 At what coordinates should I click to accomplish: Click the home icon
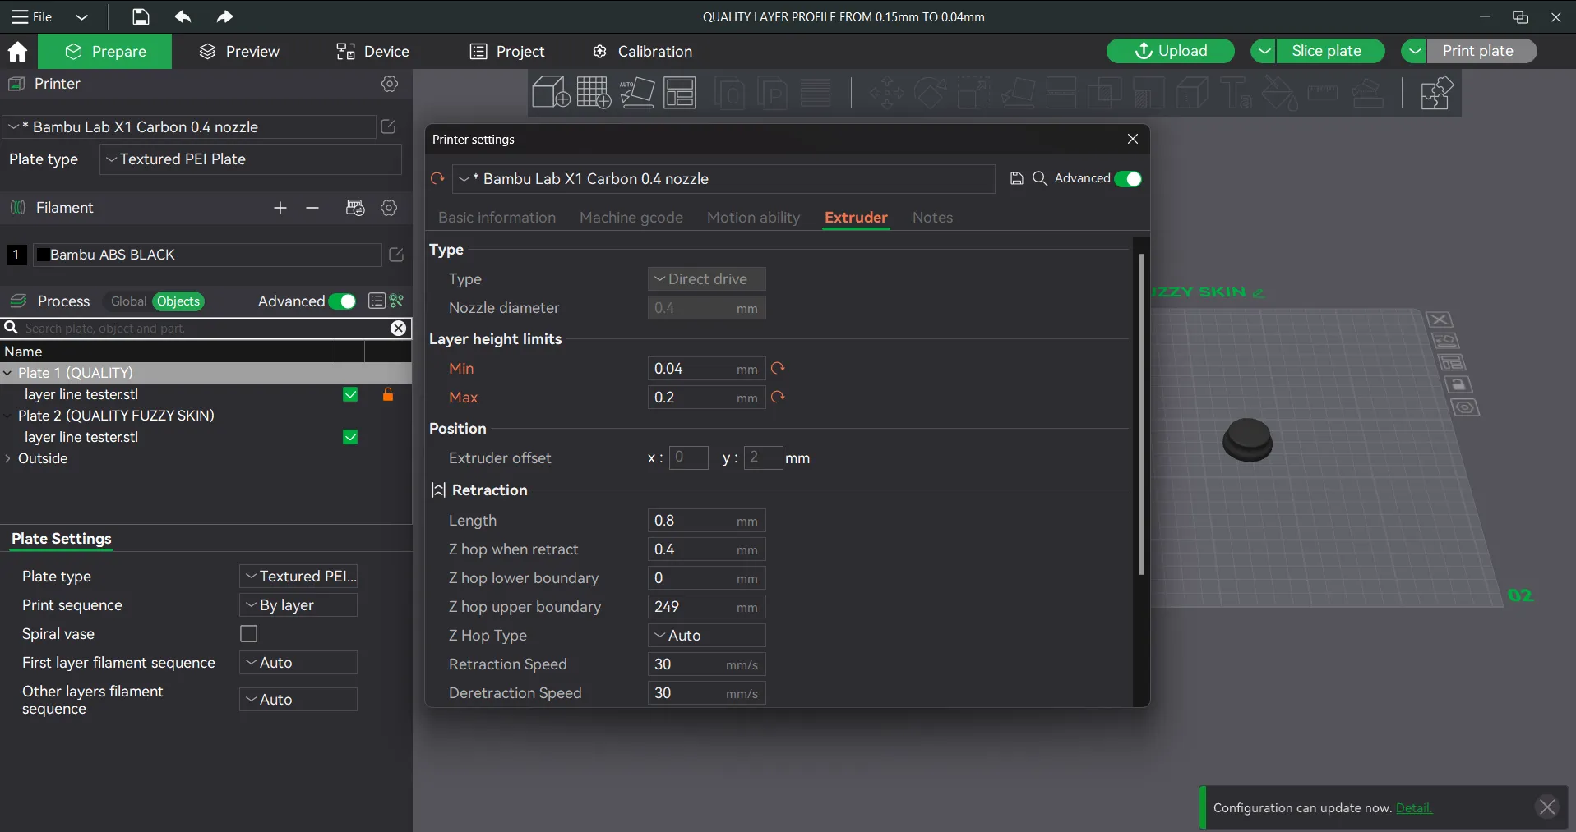(17, 52)
